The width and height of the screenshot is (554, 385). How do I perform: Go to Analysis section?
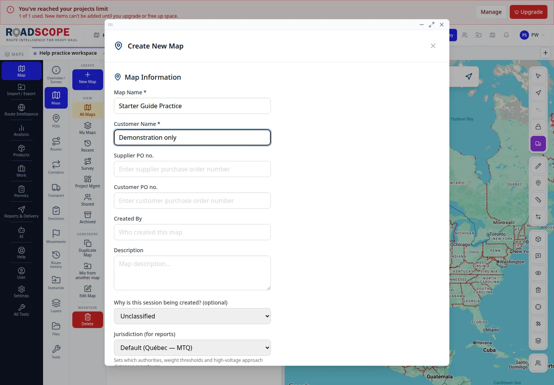(x=21, y=131)
